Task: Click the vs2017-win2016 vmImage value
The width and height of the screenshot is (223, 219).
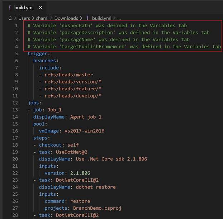Action: coord(84,131)
